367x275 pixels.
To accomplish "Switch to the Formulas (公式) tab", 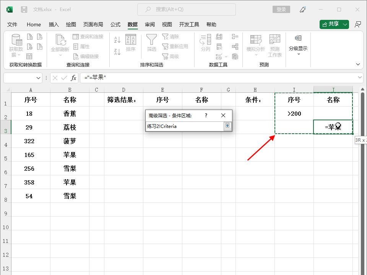I will 115,24.
